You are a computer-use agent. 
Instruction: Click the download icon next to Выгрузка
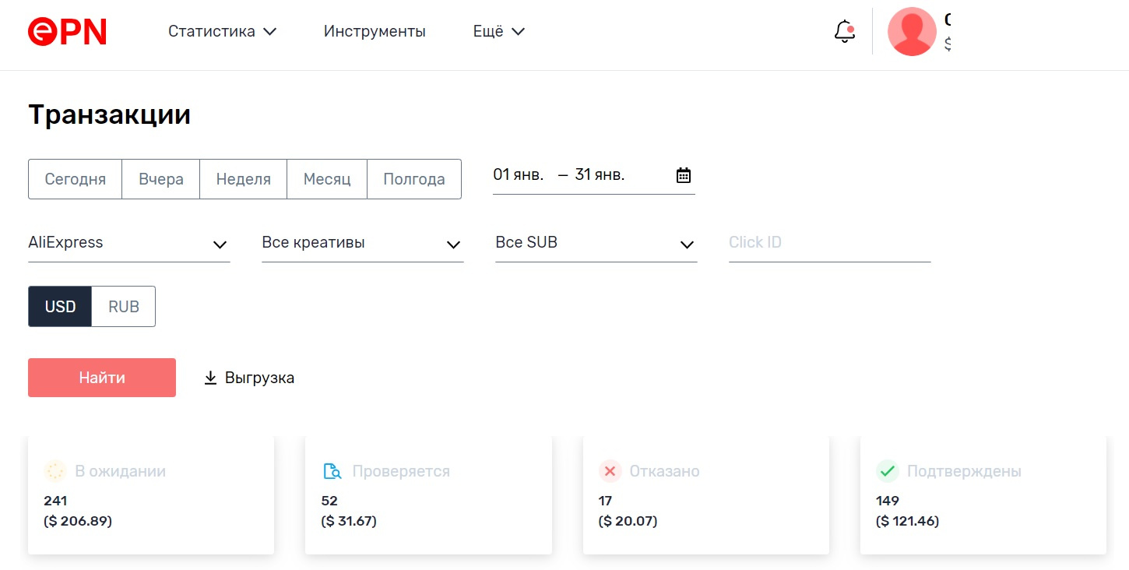(210, 378)
